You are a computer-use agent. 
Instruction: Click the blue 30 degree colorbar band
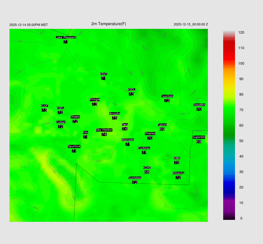pyautogui.click(x=229, y=172)
